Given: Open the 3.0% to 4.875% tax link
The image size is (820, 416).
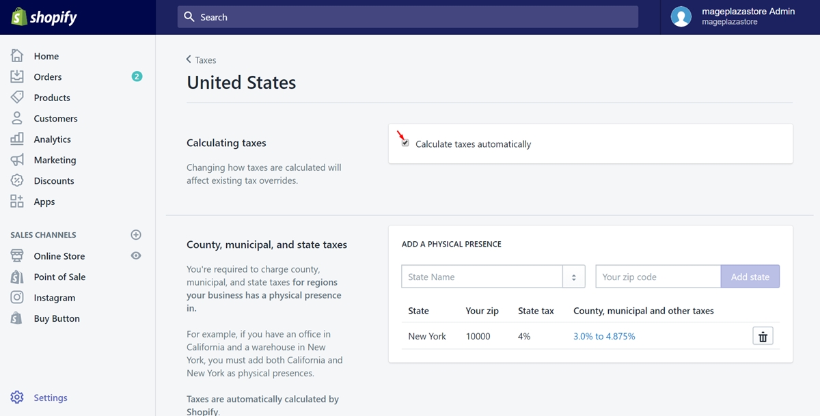Looking at the screenshot, I should (x=604, y=336).
